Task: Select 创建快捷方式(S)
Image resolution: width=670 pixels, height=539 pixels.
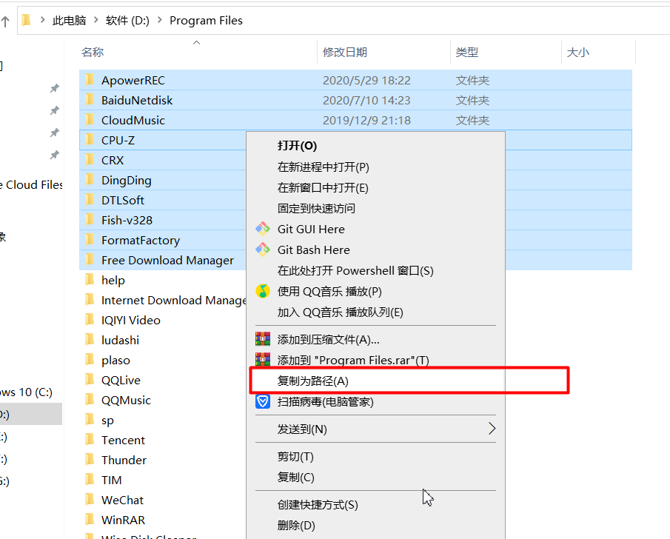Action: click(318, 504)
